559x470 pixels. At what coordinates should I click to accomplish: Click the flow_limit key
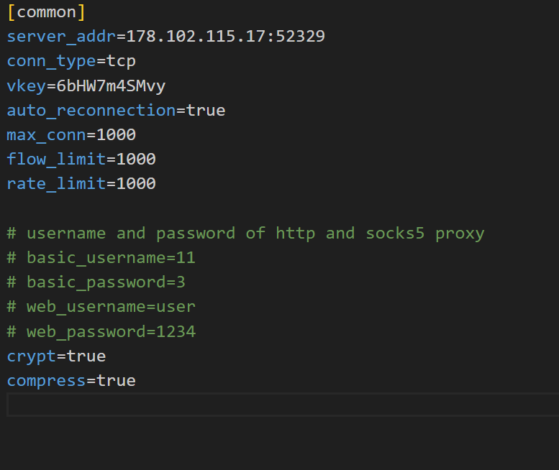point(56,159)
